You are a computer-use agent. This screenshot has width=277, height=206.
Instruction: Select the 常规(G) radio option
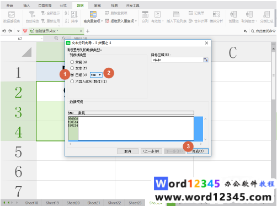tap(72, 62)
